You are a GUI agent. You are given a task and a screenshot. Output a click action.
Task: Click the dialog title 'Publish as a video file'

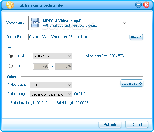pos(39,5)
